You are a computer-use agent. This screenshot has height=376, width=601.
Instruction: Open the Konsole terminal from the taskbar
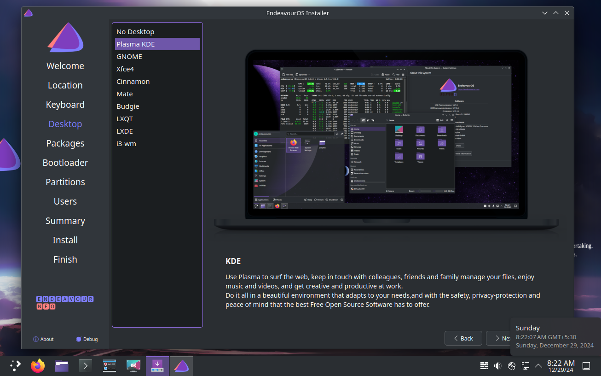(86, 366)
